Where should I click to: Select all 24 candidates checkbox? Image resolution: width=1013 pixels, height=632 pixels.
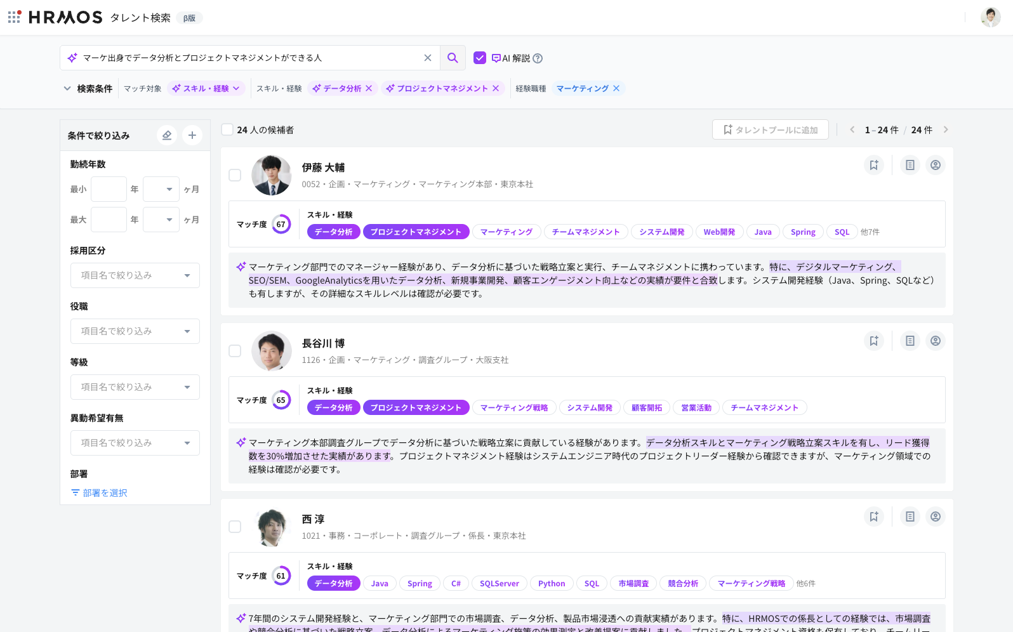tap(227, 129)
